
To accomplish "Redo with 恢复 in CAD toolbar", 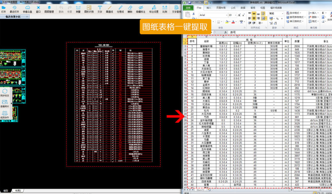I will click(70, 9).
